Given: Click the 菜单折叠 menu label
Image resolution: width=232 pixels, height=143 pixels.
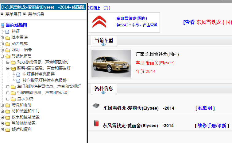Looking at the screenshot, I should pyautogui.click(x=36, y=14).
